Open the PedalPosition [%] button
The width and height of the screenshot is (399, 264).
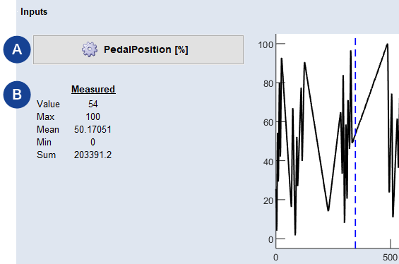(138, 49)
